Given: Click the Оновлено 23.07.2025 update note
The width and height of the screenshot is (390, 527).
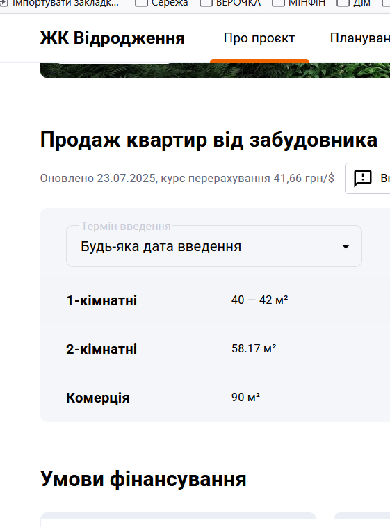Looking at the screenshot, I should [x=187, y=178].
